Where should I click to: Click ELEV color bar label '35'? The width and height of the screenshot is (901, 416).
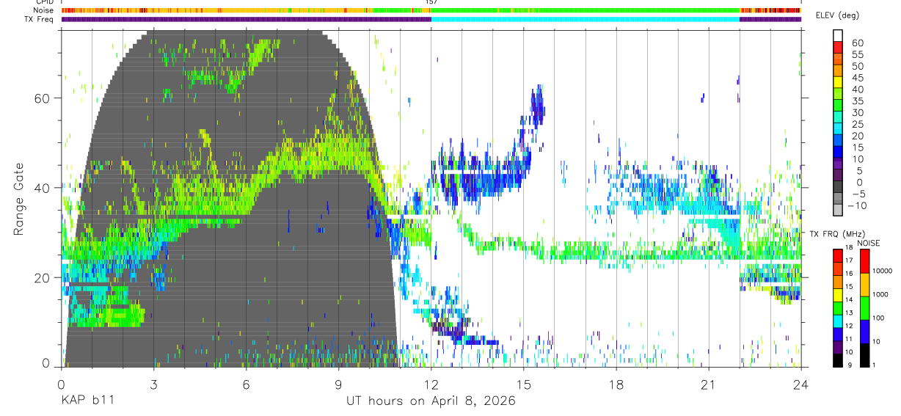857,101
